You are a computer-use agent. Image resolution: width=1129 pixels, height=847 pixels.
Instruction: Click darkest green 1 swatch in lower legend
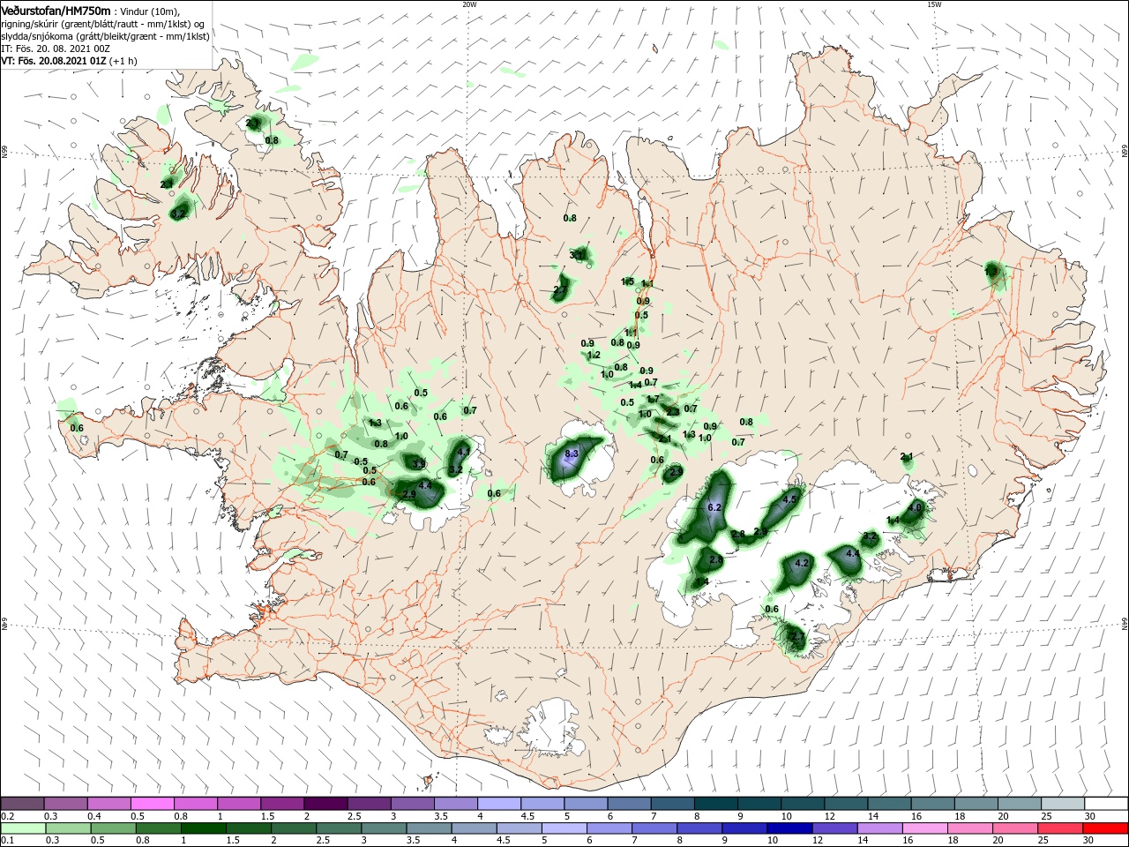(204, 828)
